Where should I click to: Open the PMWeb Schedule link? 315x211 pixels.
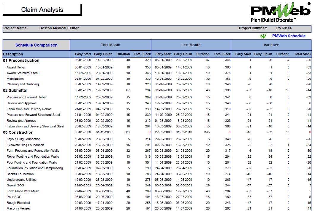[289, 36]
